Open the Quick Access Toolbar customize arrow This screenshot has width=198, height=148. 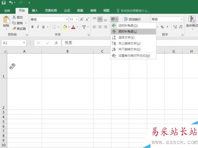click(x=29, y=3)
